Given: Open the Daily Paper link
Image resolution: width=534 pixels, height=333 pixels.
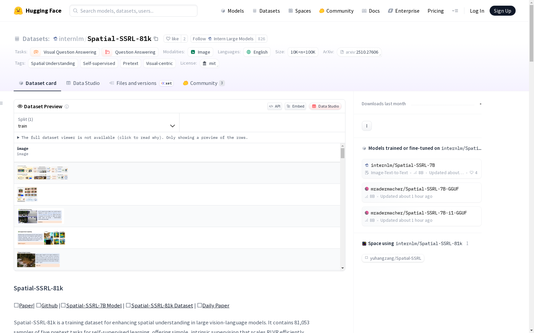Looking at the screenshot, I should tap(216, 305).
